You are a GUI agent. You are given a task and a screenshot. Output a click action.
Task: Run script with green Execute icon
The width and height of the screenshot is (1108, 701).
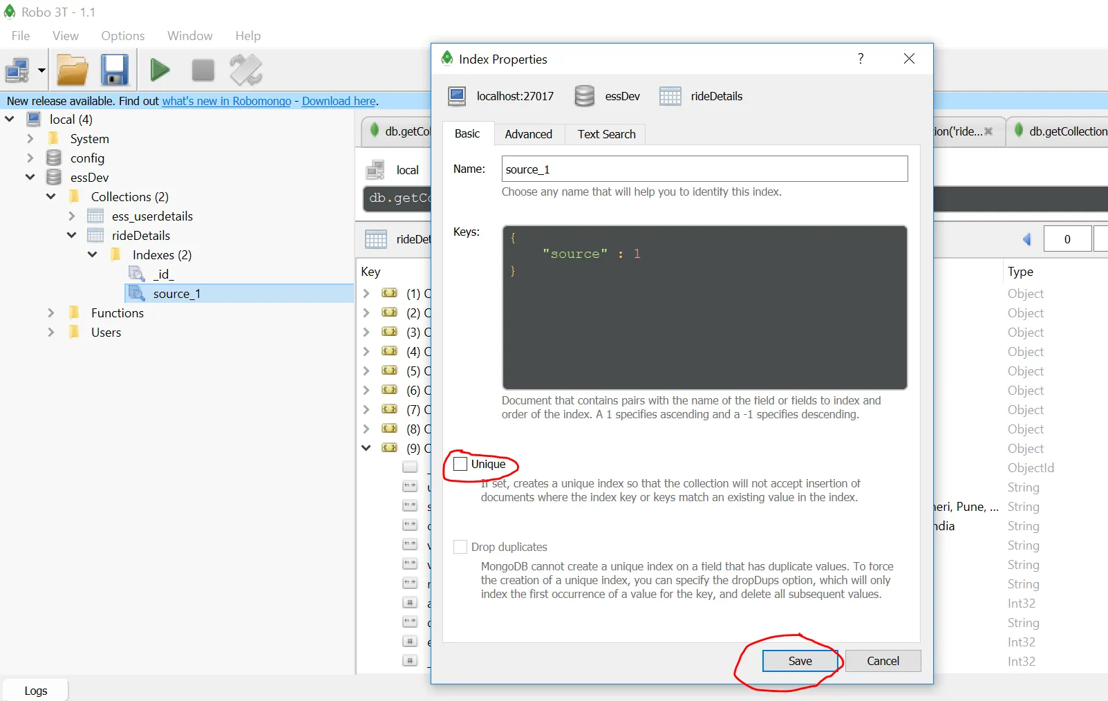[160, 70]
